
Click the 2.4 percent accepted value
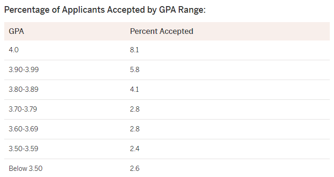coord(134,149)
